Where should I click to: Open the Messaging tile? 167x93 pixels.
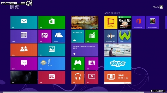[24, 64]
